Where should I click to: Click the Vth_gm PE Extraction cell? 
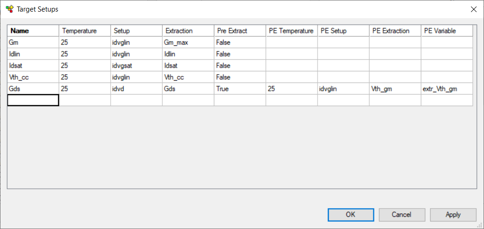tap(395, 89)
